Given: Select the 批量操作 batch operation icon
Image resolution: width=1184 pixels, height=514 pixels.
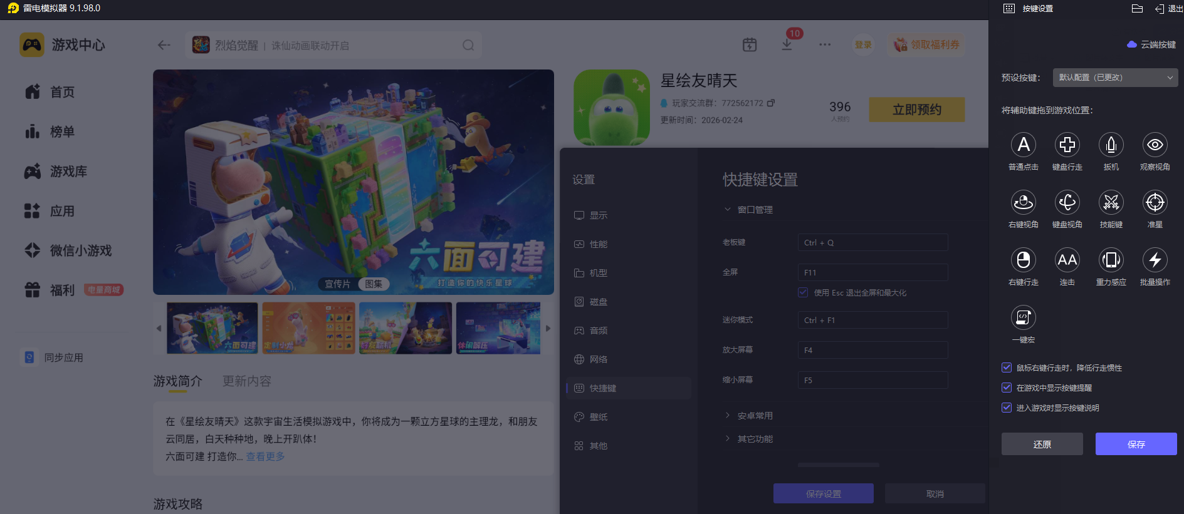Looking at the screenshot, I should (1155, 260).
